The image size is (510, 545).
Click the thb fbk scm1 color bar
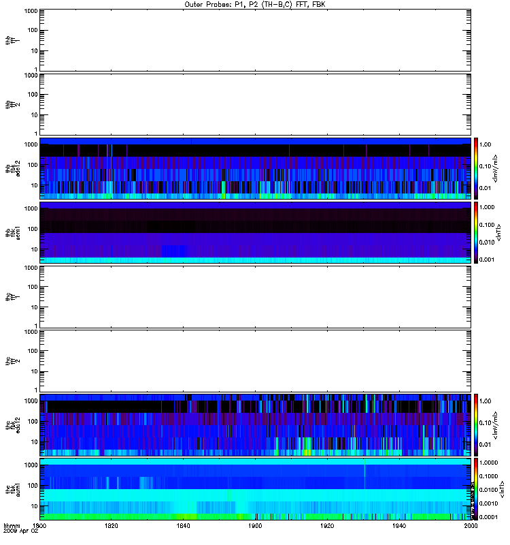476,232
